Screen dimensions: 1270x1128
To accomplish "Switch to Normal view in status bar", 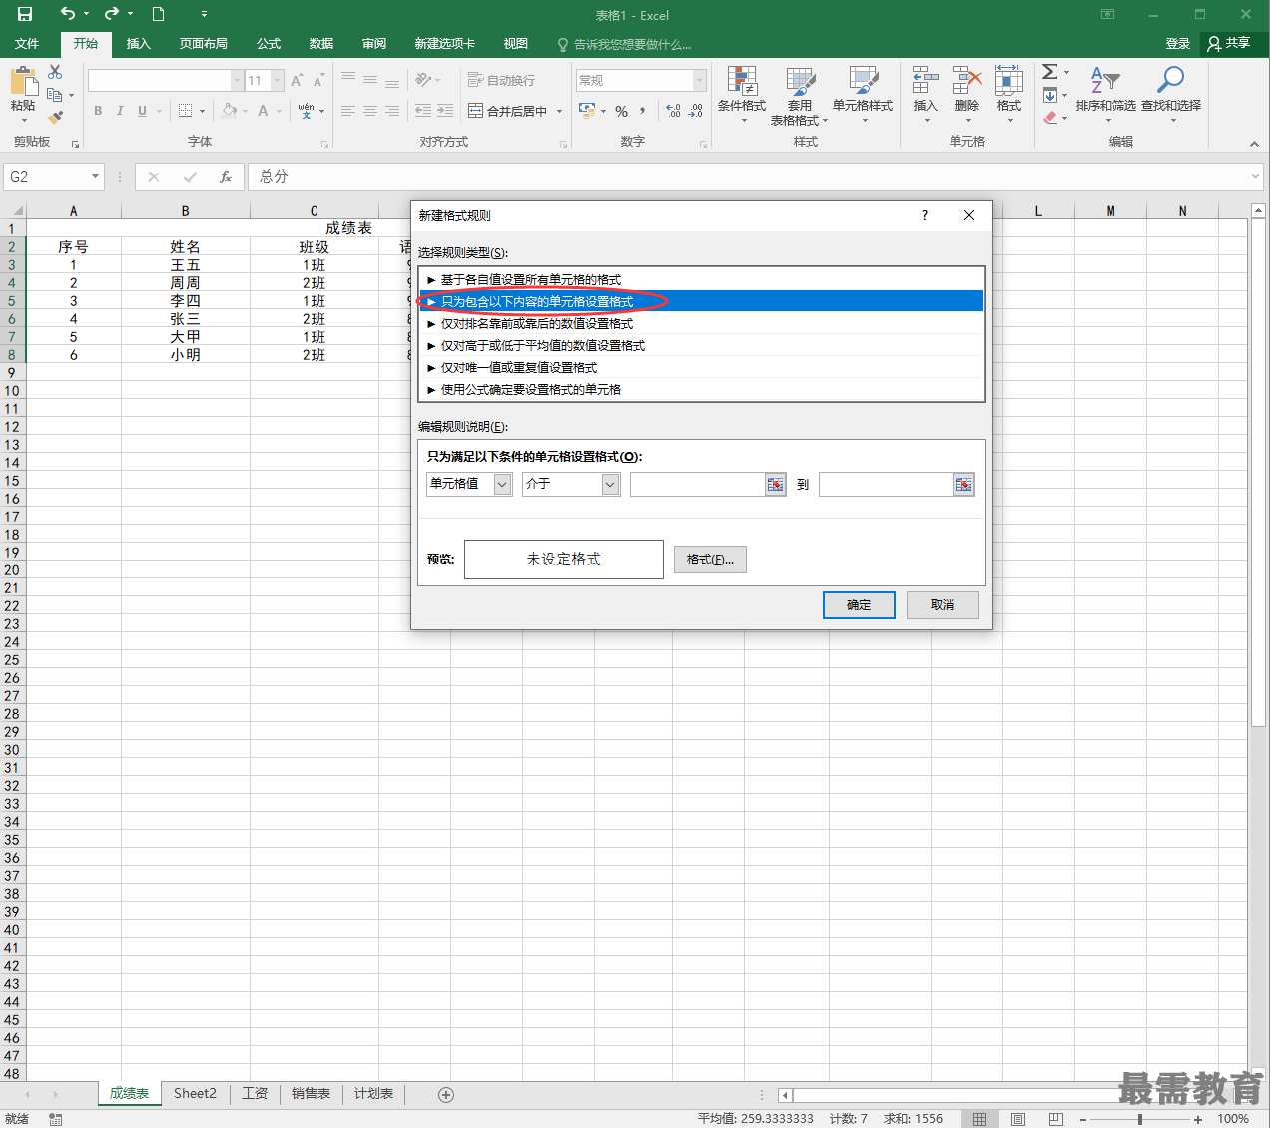I will 980,1119.
